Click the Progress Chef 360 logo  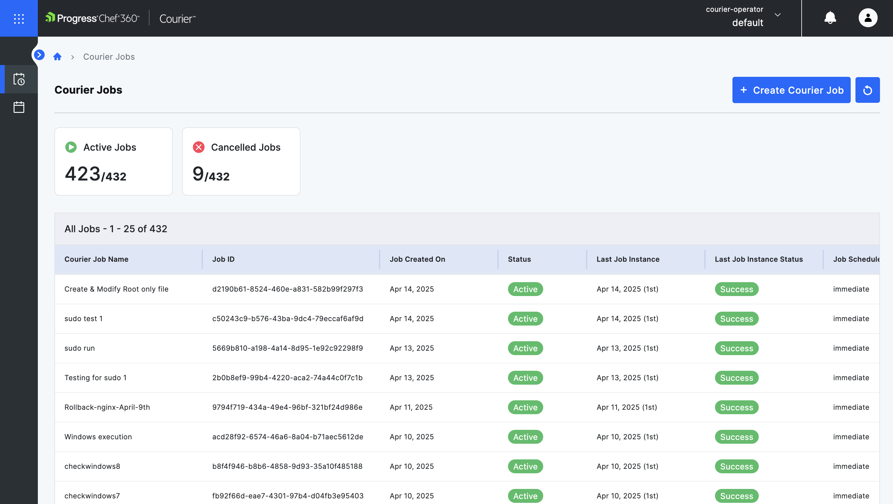pyautogui.click(x=92, y=18)
